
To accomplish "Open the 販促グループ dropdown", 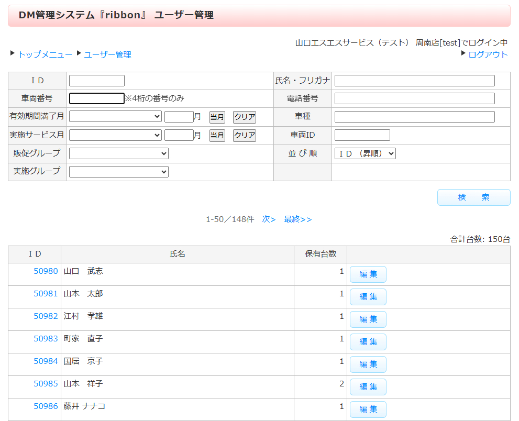I will tap(119, 153).
